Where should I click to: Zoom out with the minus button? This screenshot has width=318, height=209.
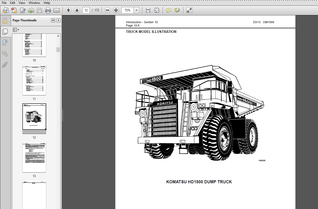tap(108, 10)
